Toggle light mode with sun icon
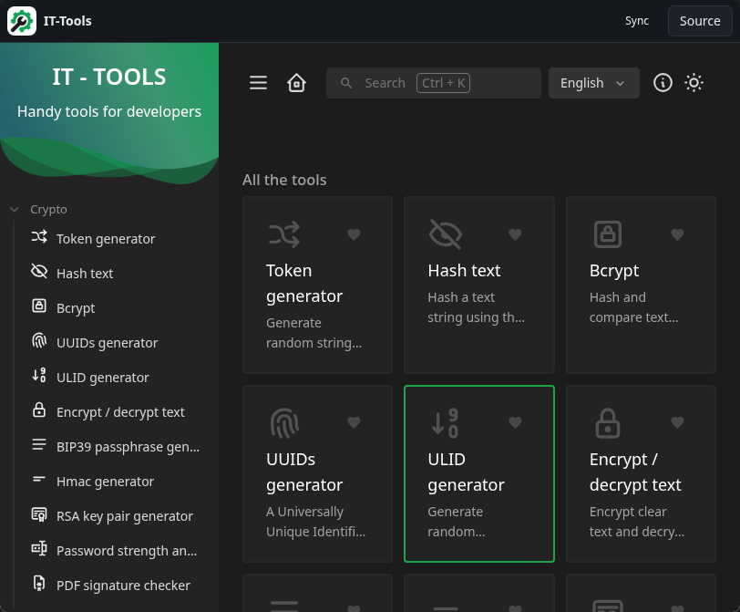Viewport: 740px width, 612px height. tap(694, 83)
